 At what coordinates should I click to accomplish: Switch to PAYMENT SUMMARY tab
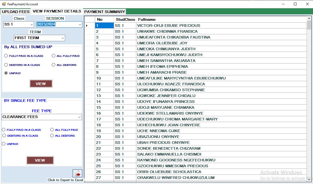point(105,12)
